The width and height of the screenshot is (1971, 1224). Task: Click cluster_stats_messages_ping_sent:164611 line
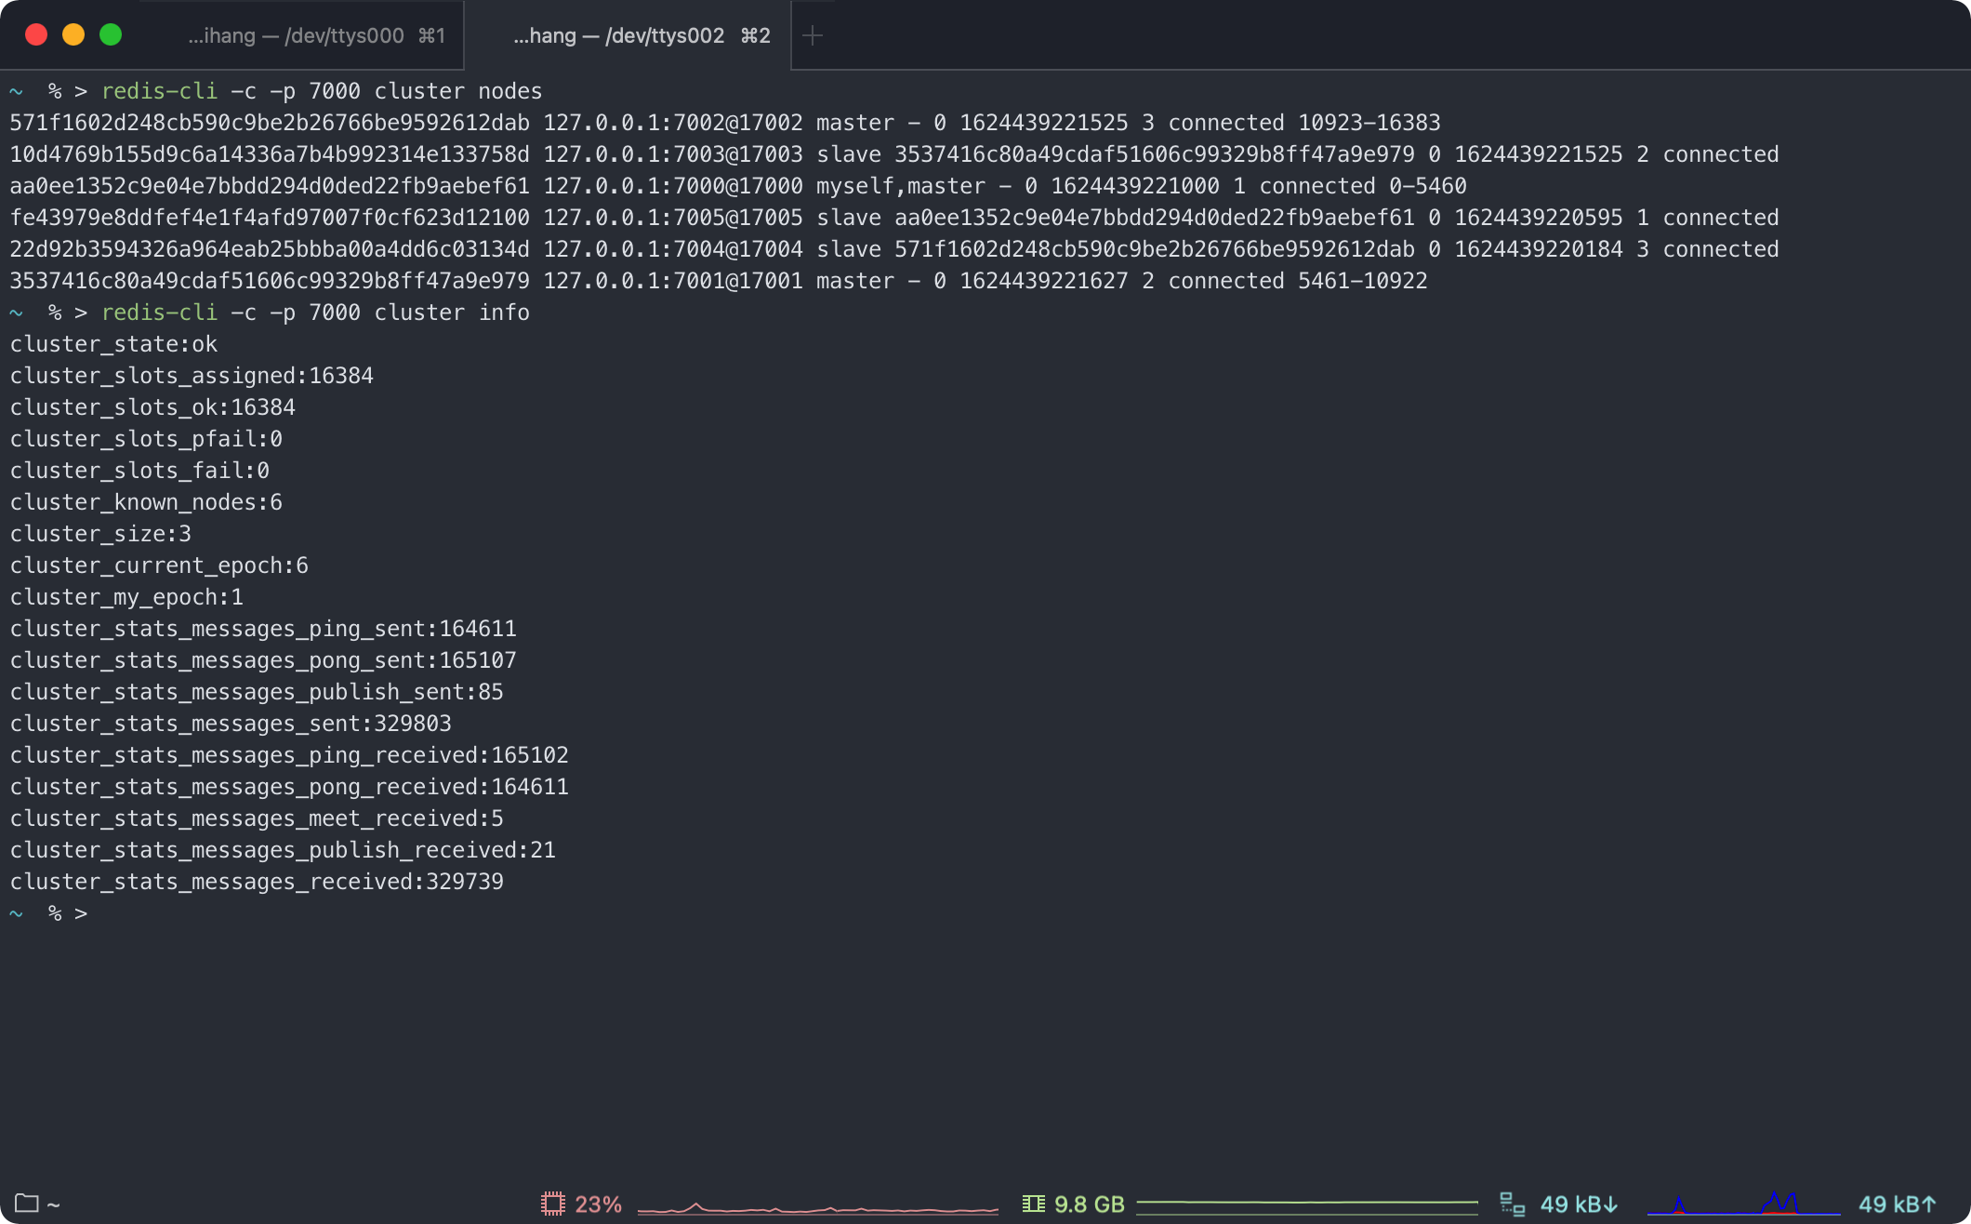pyautogui.click(x=263, y=629)
